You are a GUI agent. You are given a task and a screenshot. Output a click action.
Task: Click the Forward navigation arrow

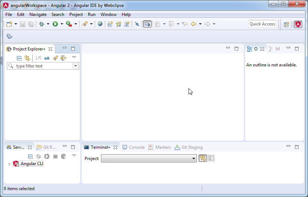coord(207,24)
